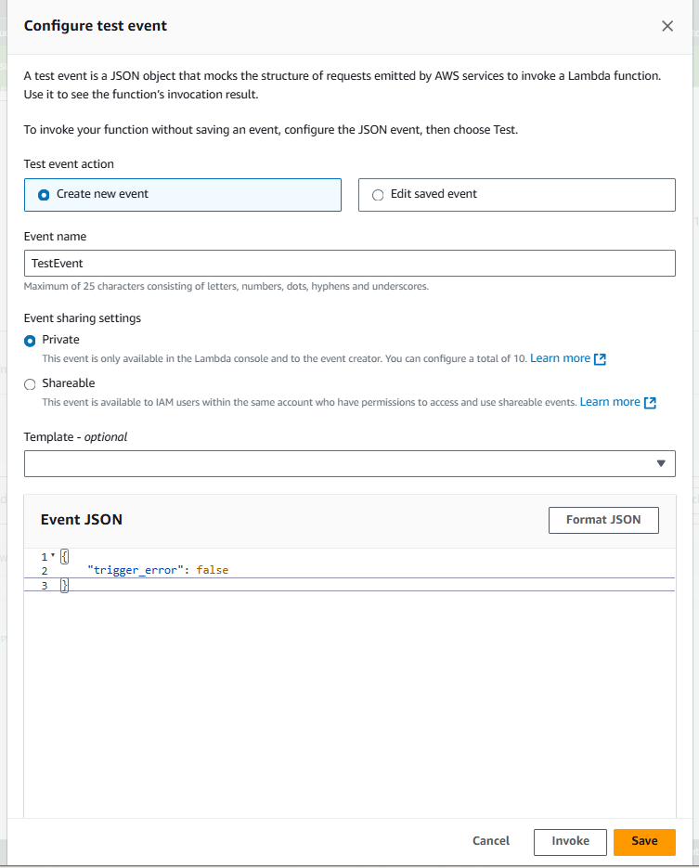Follow the Private Learn more link
Screen dimensions: 699x868
click(x=563, y=358)
